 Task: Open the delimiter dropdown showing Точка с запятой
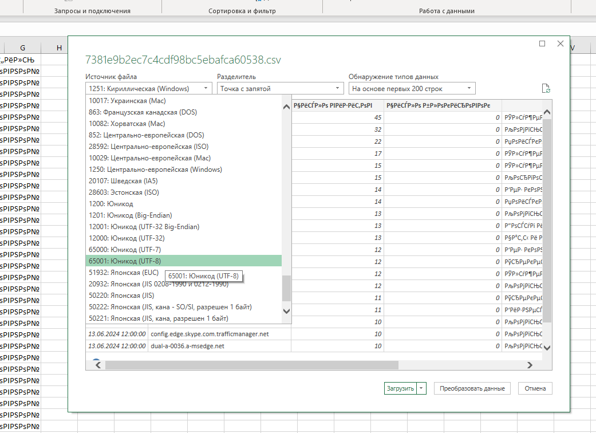(280, 88)
